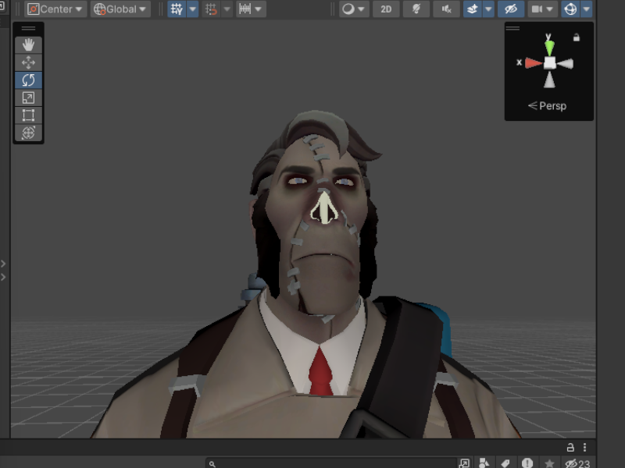Viewport: 625px width, 468px height.
Task: Click the tools overlay drag handle
Action: click(x=28, y=29)
